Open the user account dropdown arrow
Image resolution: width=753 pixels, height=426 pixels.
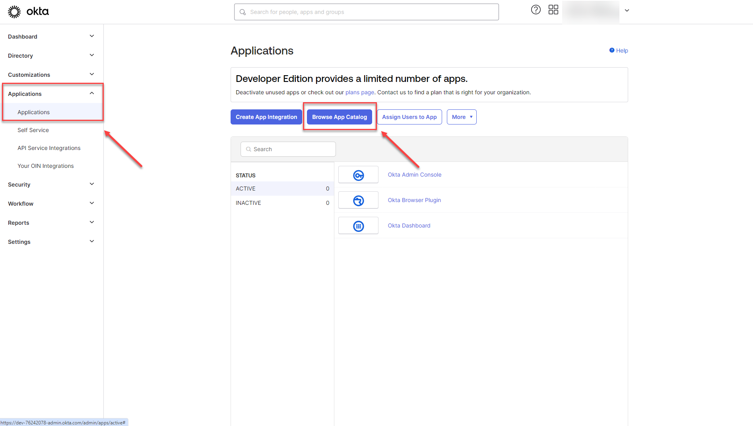point(627,11)
